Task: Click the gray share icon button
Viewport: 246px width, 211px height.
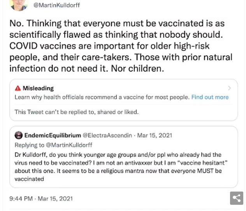Action: 236,198
